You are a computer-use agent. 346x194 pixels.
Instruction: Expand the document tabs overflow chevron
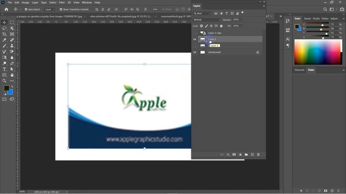point(281,16)
